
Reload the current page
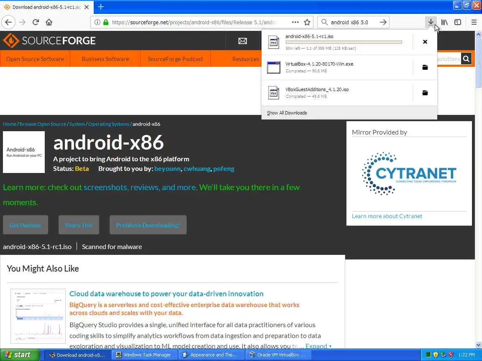tap(36, 22)
